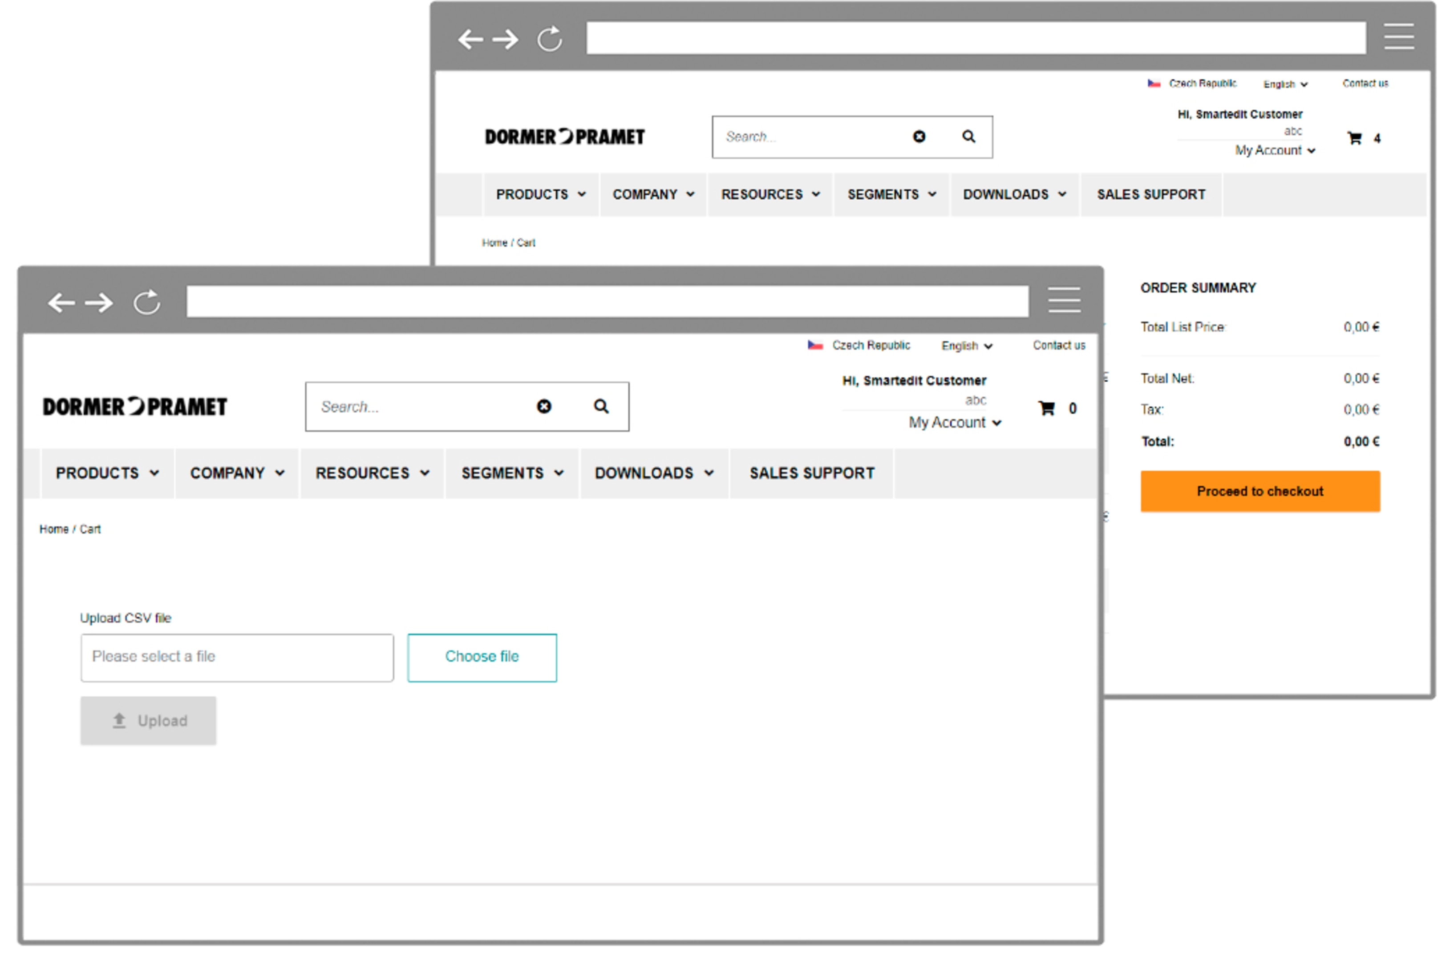
Task: Expand the front window's PRODUCTS menu
Action: coord(107,473)
